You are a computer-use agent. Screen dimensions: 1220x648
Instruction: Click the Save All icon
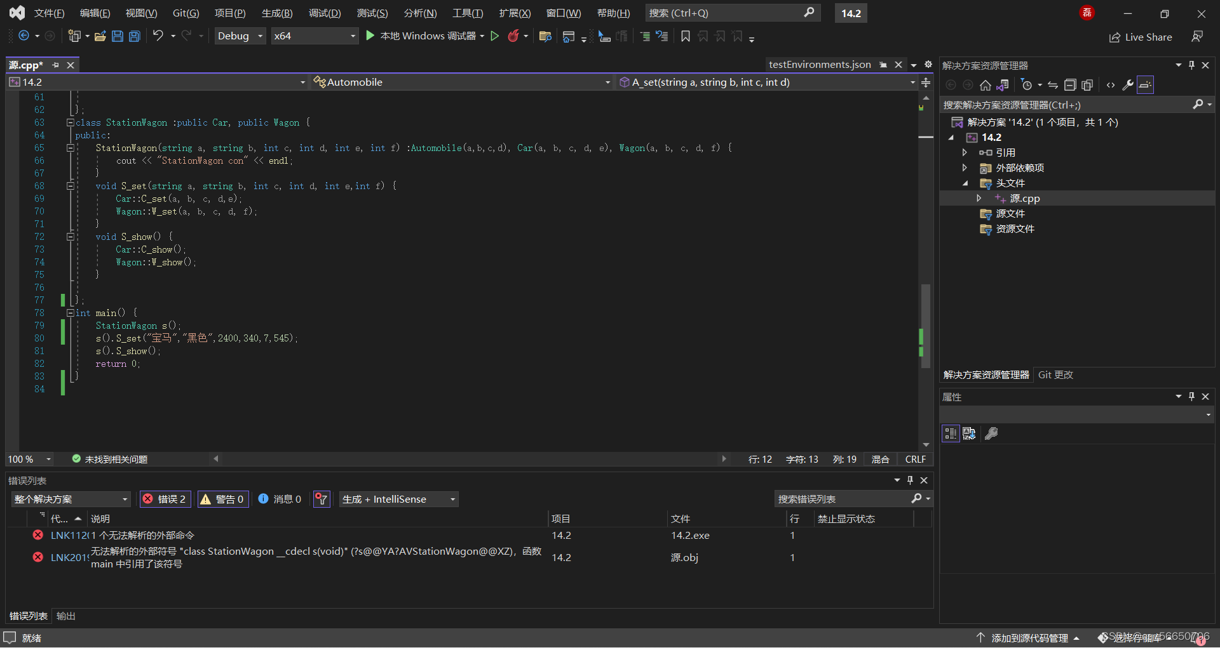(x=134, y=36)
